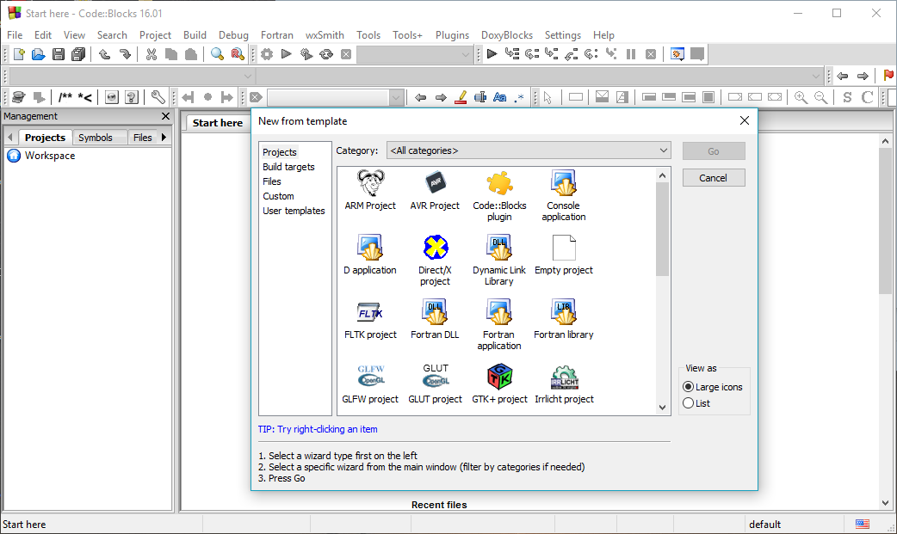Close the Management panel
Viewport: 897px width, 534px height.
tap(165, 116)
